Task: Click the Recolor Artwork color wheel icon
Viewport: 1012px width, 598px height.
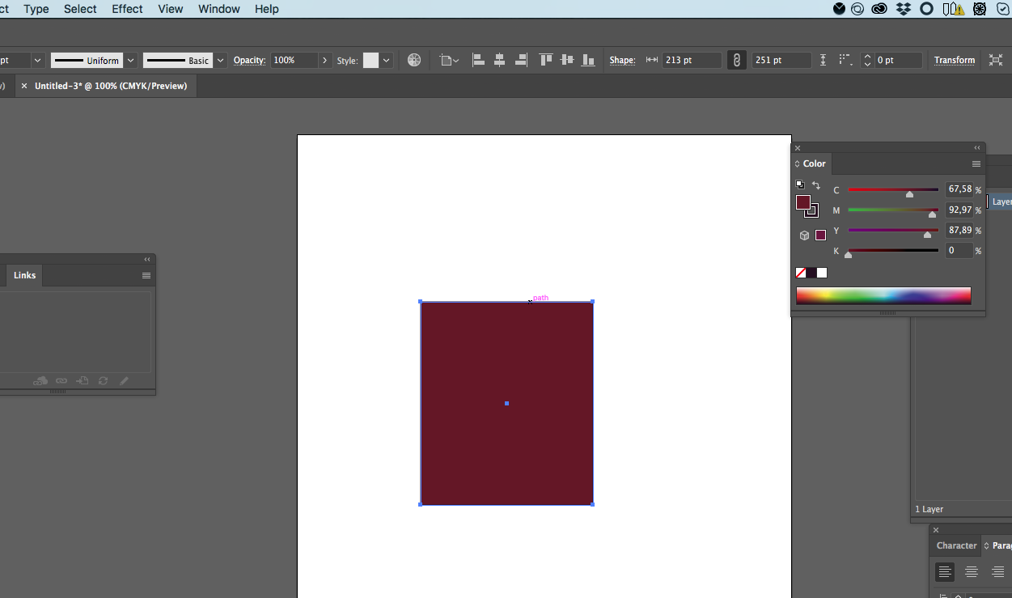Action: pos(414,60)
